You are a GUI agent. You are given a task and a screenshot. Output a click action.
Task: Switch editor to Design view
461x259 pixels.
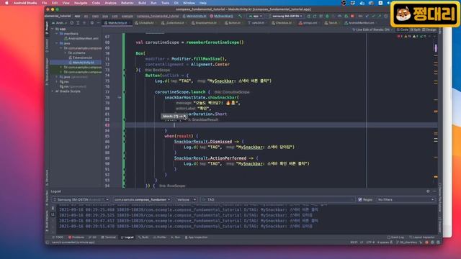[x=429, y=29]
